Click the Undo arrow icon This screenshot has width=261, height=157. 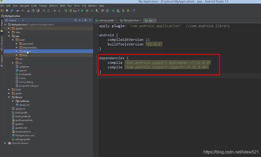pos(18,11)
